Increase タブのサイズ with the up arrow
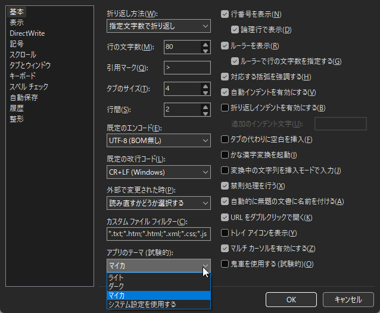The width and height of the screenshot is (380, 313). coord(205,86)
